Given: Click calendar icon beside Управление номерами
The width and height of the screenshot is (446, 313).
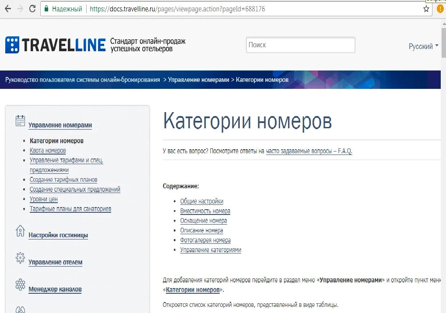Looking at the screenshot, I should (20, 121).
